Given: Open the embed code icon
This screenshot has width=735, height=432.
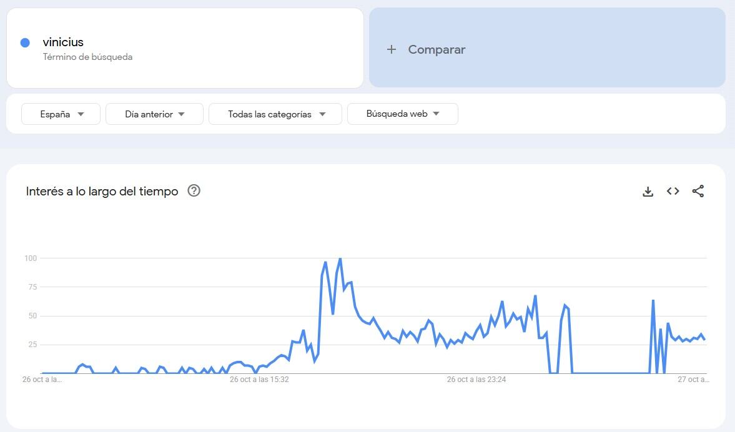Looking at the screenshot, I should coord(673,192).
